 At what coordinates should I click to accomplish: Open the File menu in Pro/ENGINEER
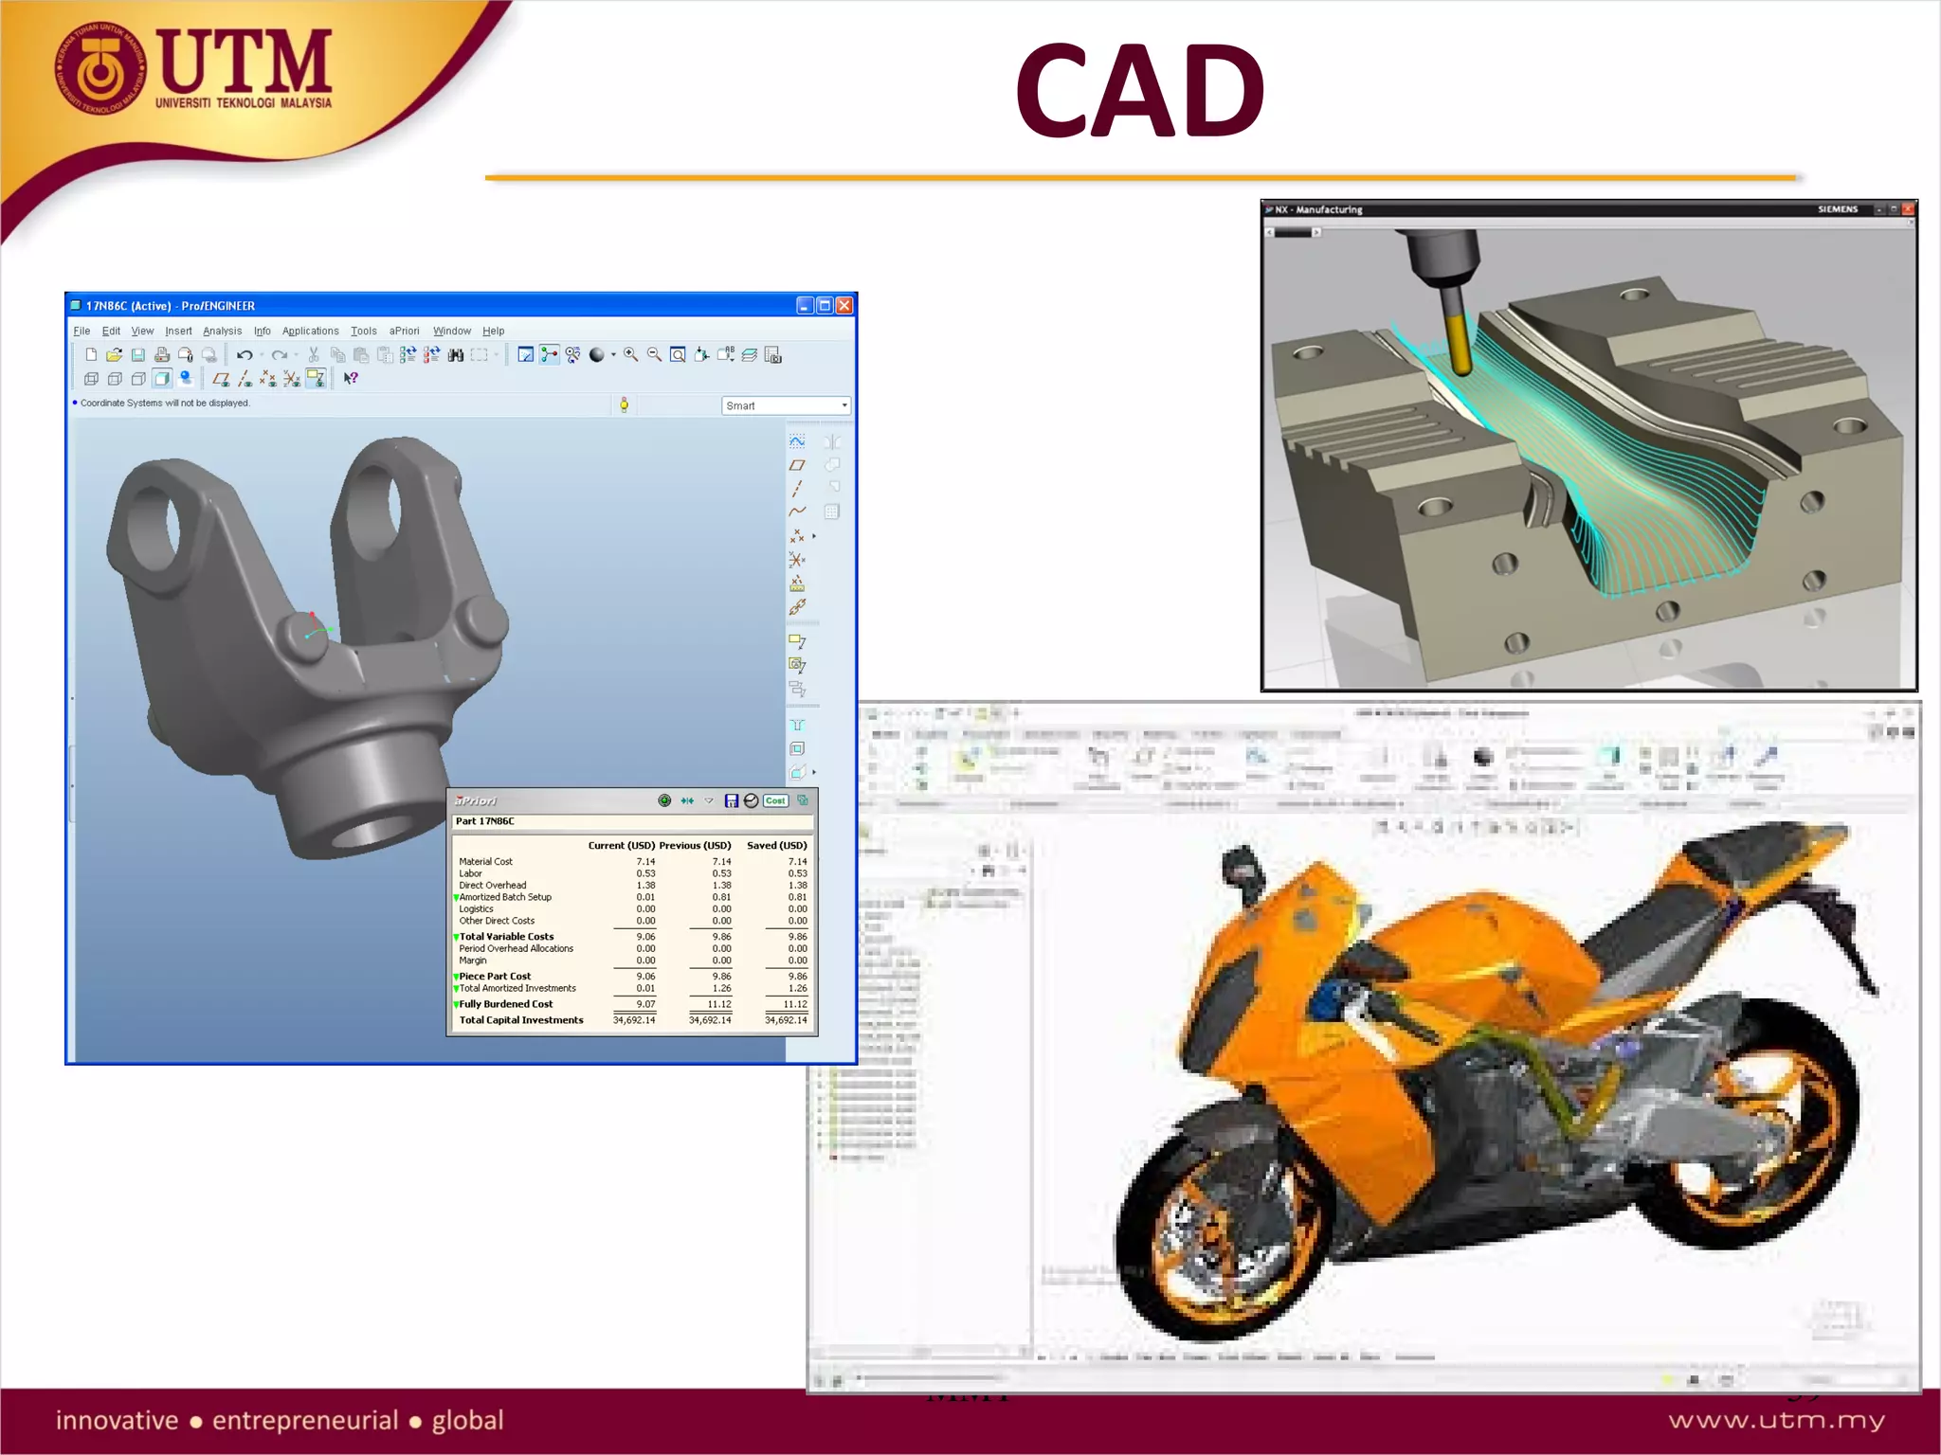click(x=82, y=332)
